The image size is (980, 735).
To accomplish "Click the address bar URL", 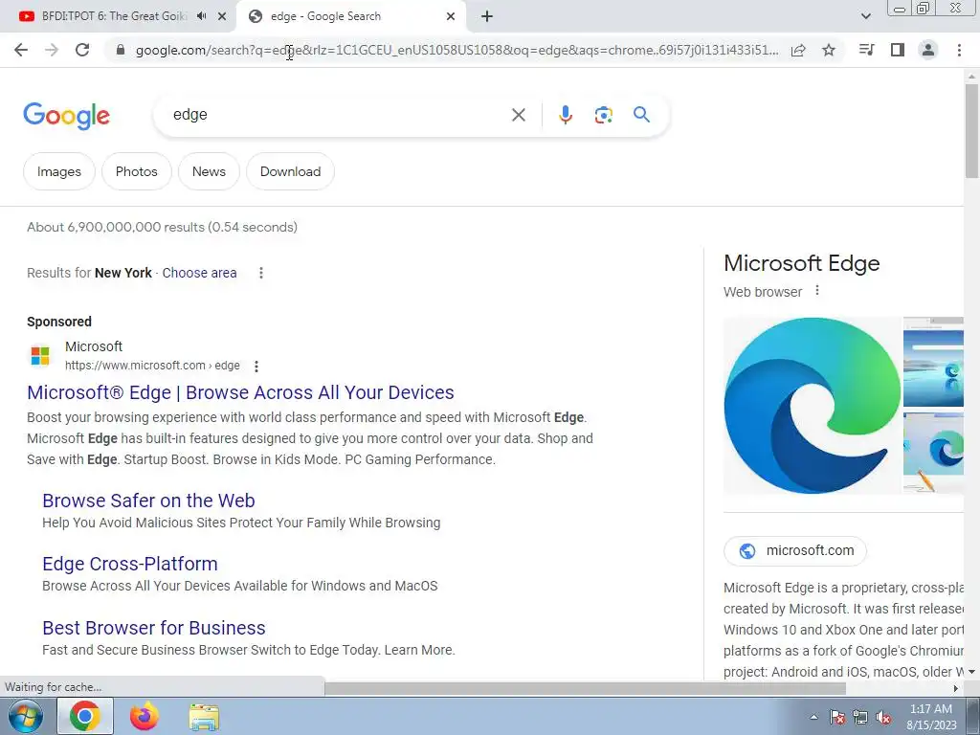I will coord(457,50).
